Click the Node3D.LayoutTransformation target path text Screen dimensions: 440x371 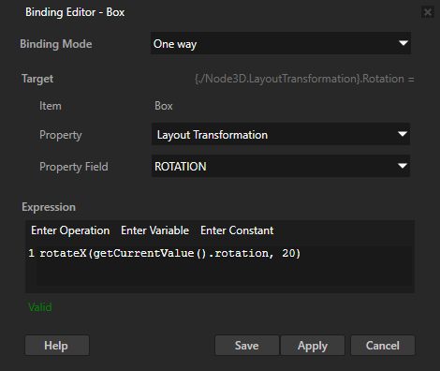[x=304, y=79]
